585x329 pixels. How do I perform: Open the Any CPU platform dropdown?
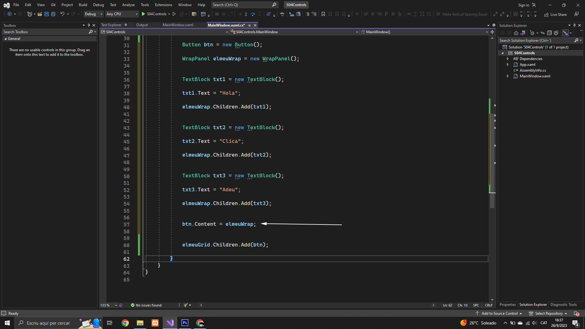click(122, 14)
